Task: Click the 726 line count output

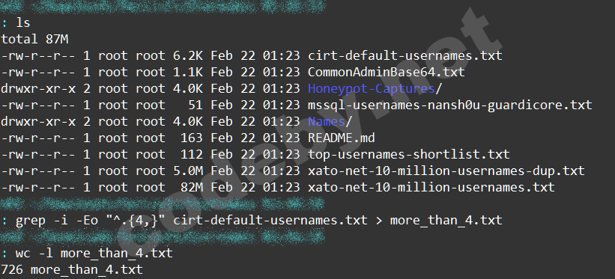Action: point(12,270)
